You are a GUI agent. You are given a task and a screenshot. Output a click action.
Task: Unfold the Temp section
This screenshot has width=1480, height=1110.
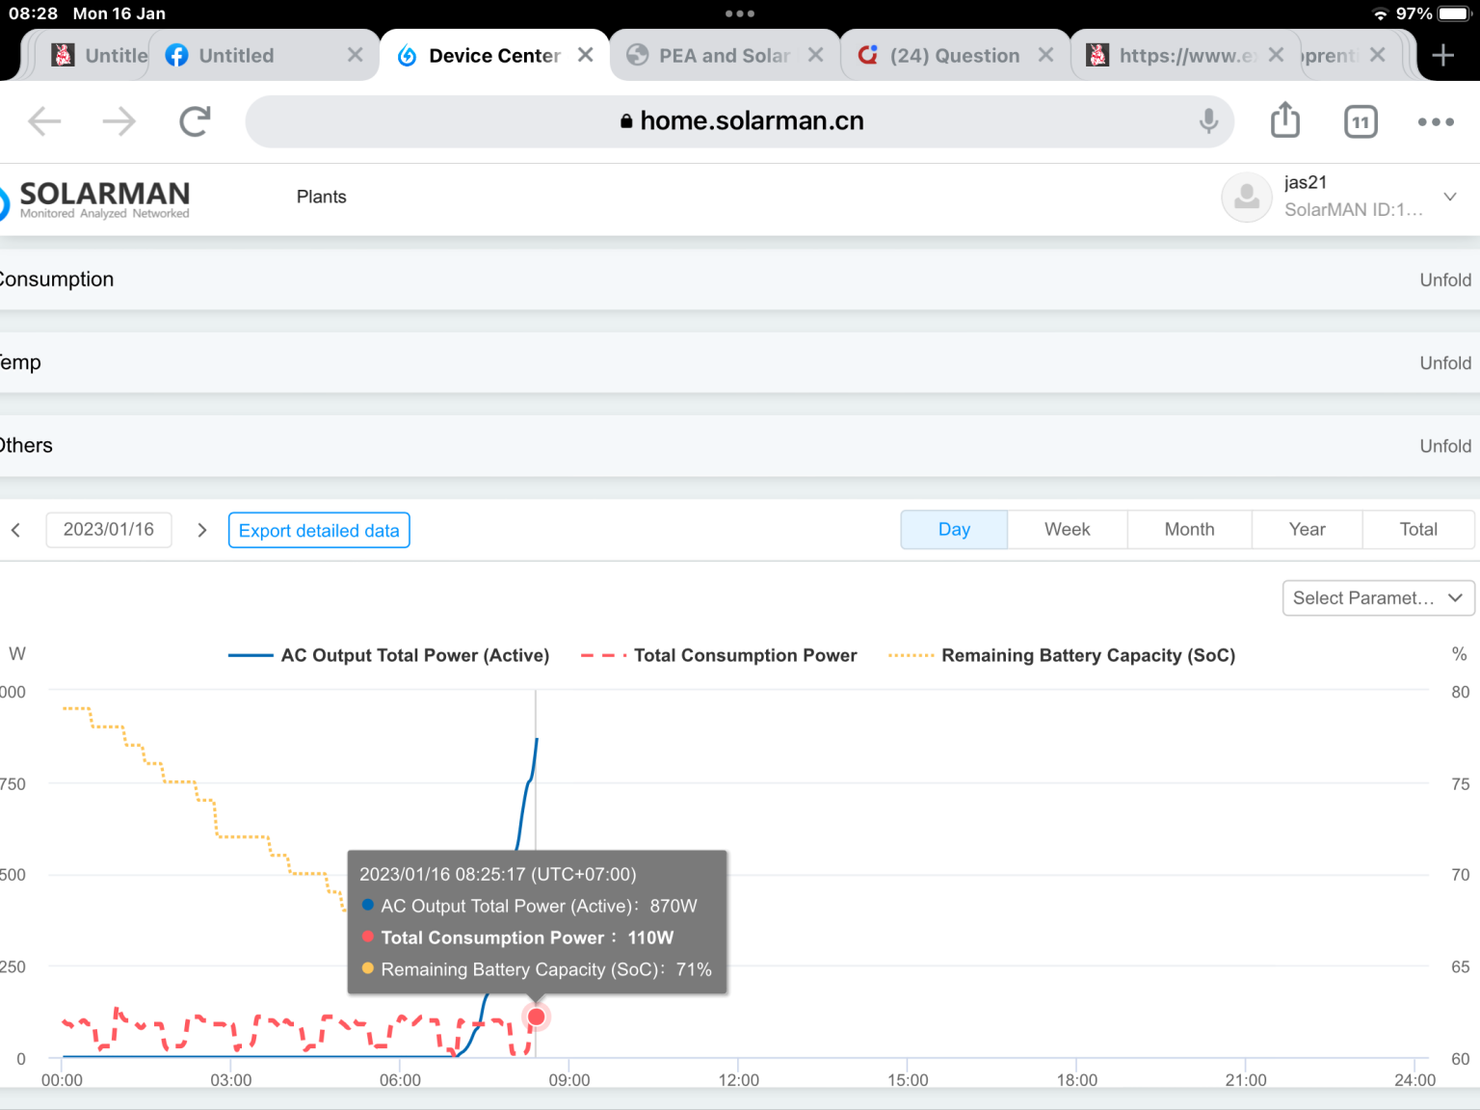click(1445, 362)
